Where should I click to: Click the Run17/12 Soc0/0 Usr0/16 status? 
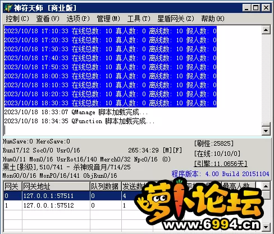(41, 150)
